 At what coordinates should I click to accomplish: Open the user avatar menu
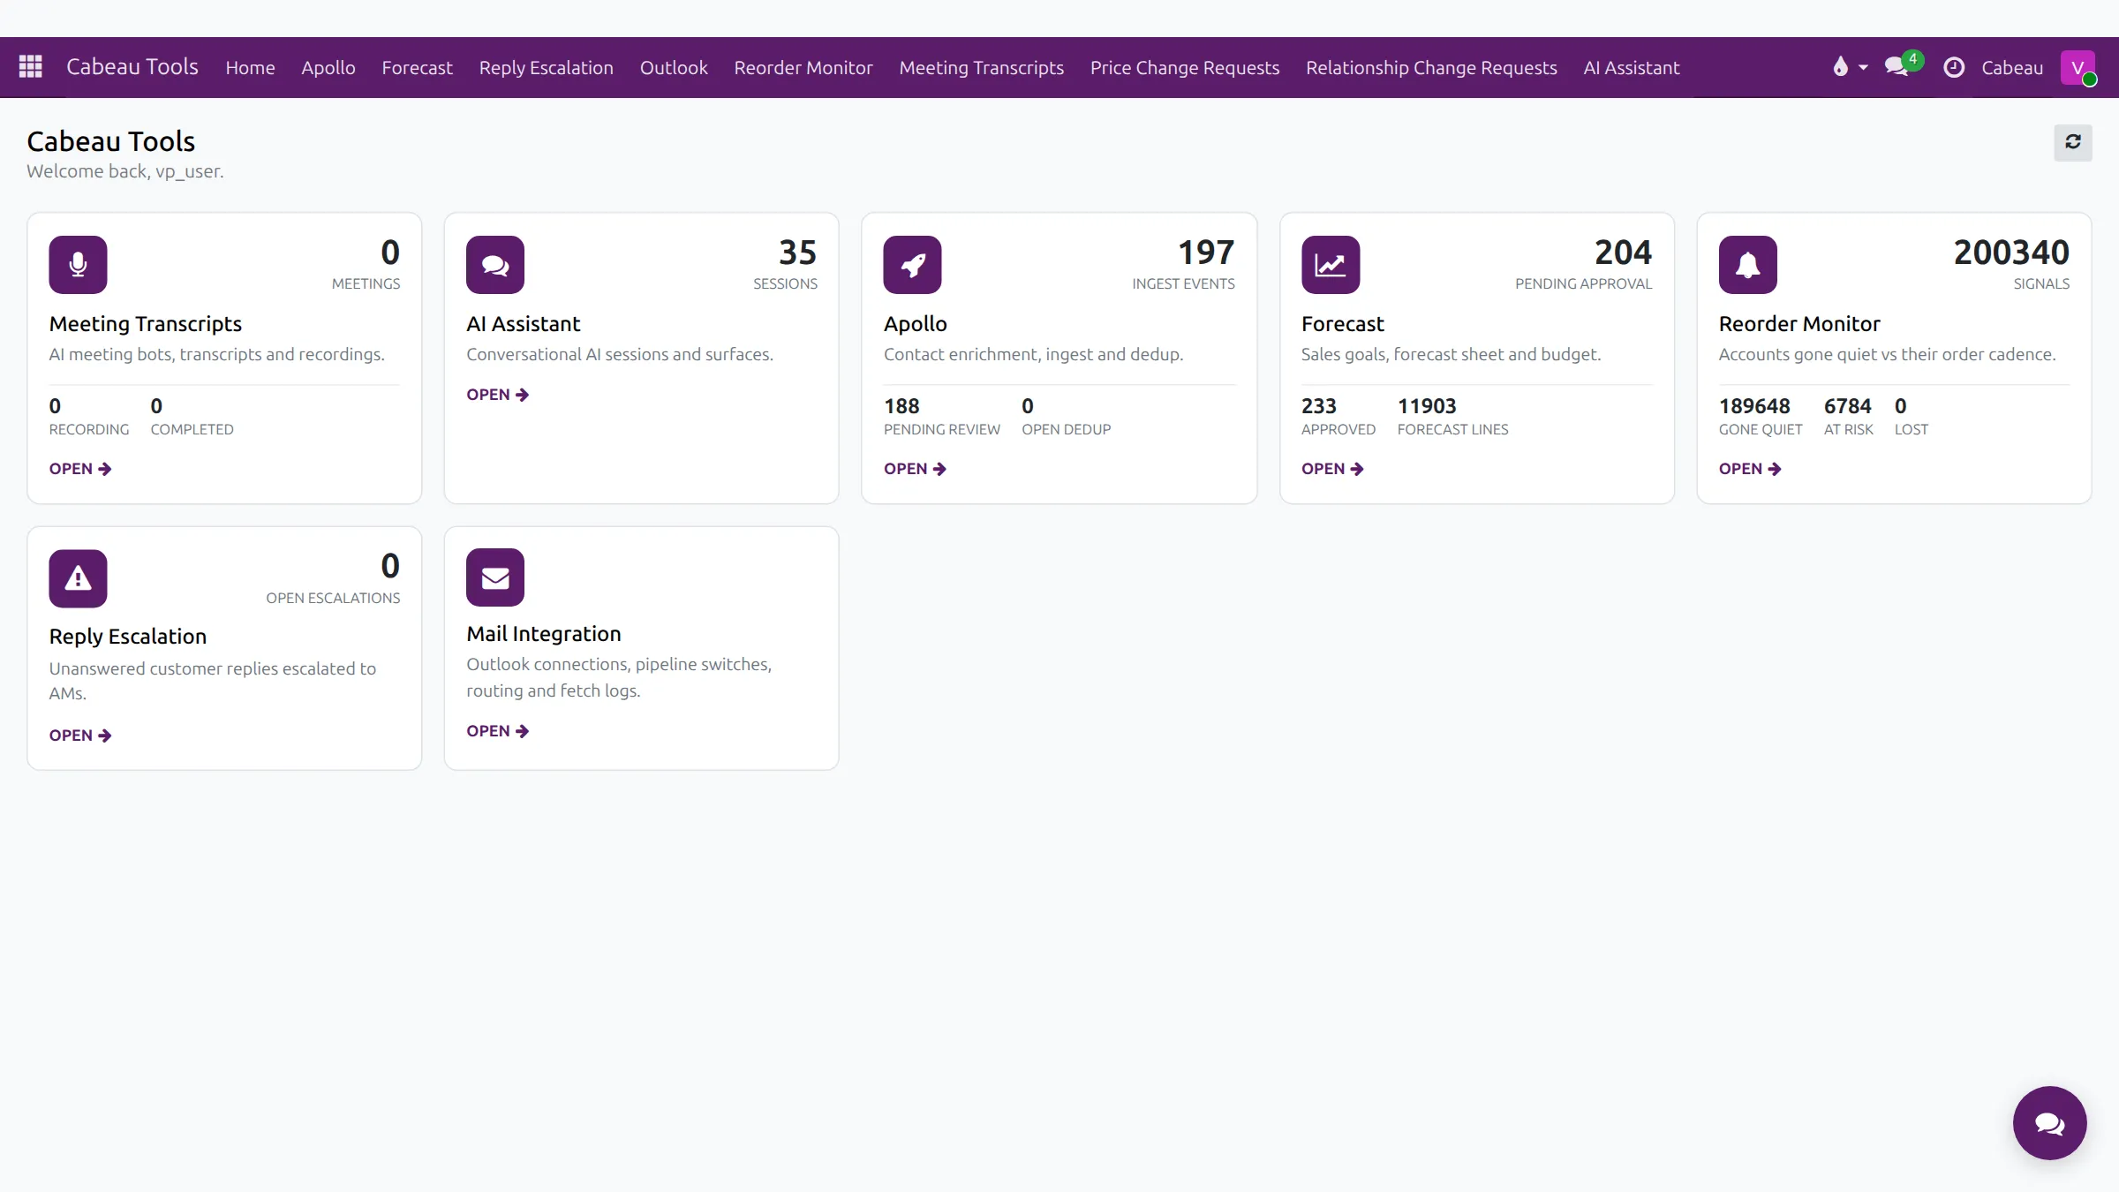tap(2078, 67)
